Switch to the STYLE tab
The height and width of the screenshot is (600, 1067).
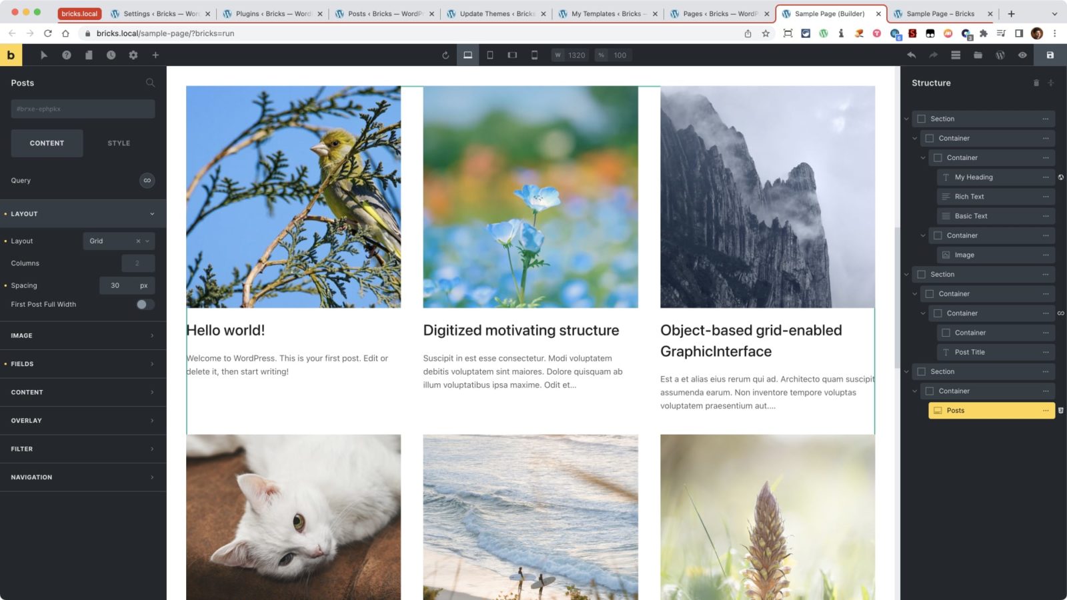pos(118,143)
